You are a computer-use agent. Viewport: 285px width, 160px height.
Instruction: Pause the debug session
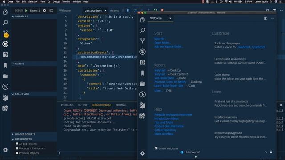(x=128, y=10)
